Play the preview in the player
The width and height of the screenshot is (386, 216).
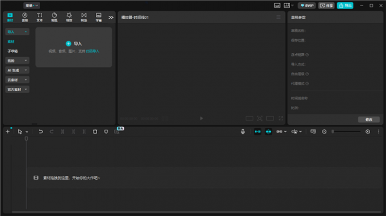[202, 118]
